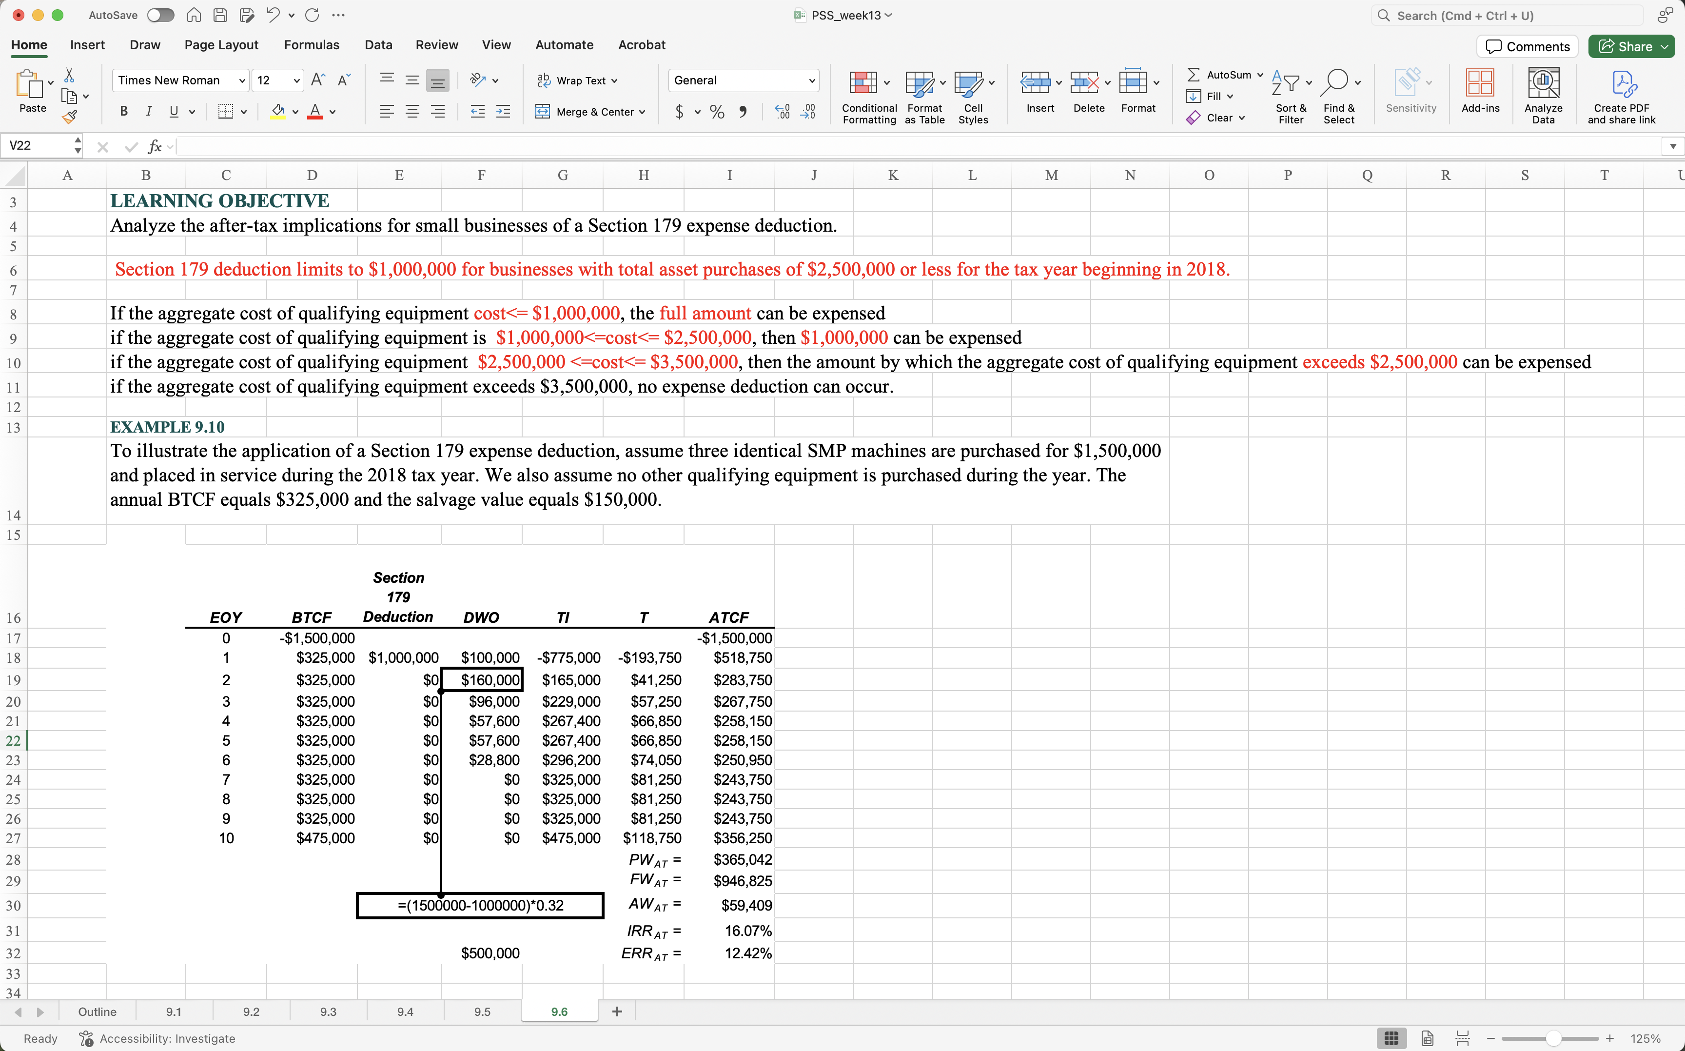1685x1051 pixels.
Task: Select top vertical align button
Action: click(x=387, y=80)
